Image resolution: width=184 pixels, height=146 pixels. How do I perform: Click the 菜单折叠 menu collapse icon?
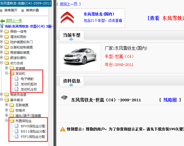pyautogui.click(x=22, y=11)
